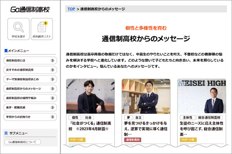
Task: Expand the 通信制高校の疑問や悩み chevron
Action: 52,98
